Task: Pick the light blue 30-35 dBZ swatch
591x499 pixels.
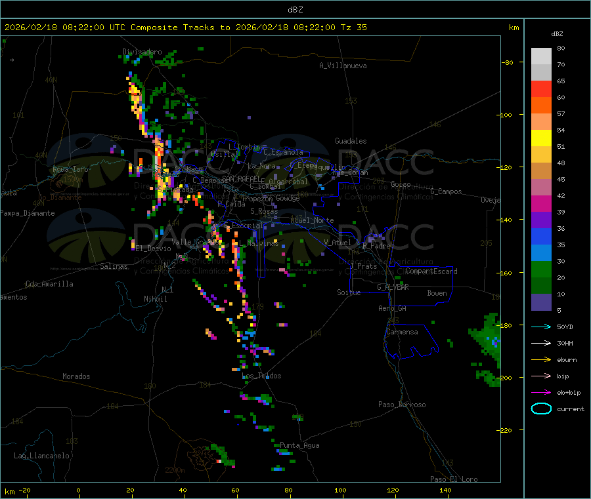Action: coord(541,253)
